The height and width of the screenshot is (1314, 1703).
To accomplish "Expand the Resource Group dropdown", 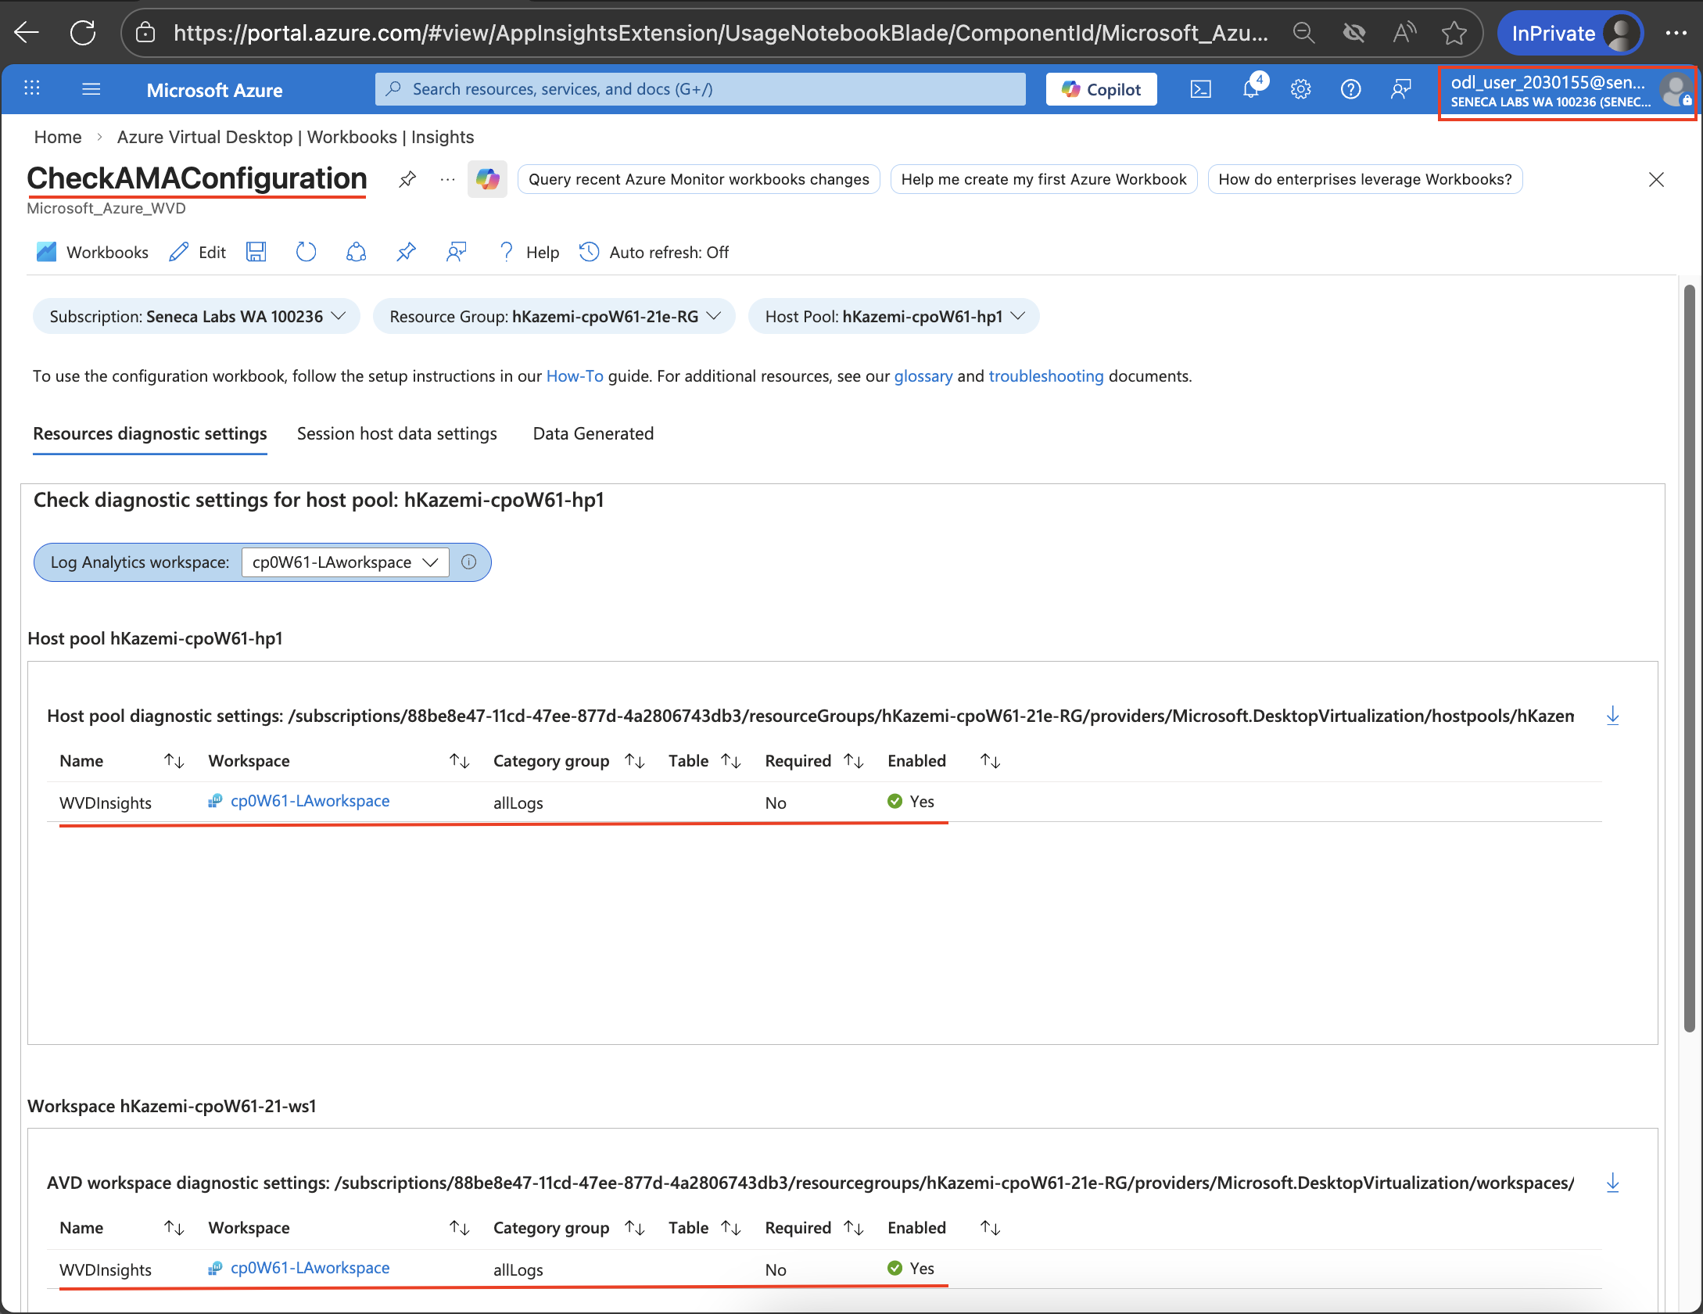I will 554,316.
